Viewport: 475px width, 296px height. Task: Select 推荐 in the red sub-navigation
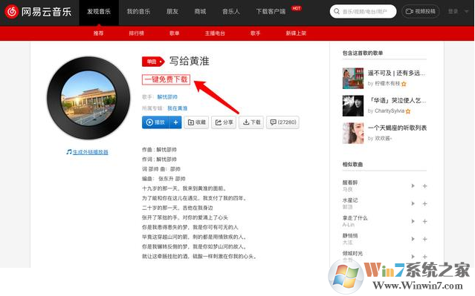click(x=98, y=33)
